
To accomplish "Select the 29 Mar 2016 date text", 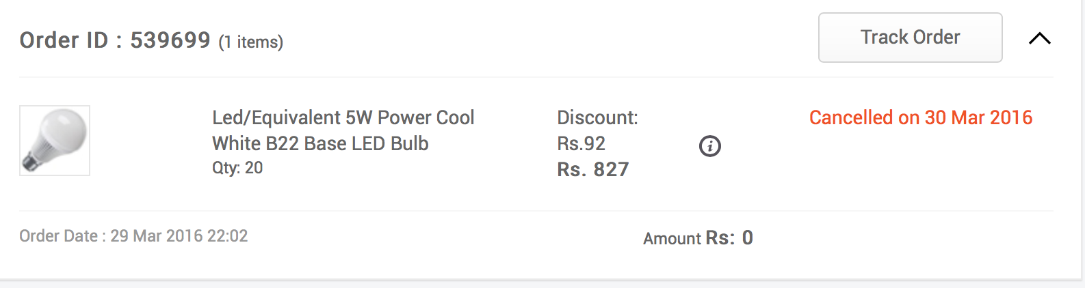I will [157, 236].
